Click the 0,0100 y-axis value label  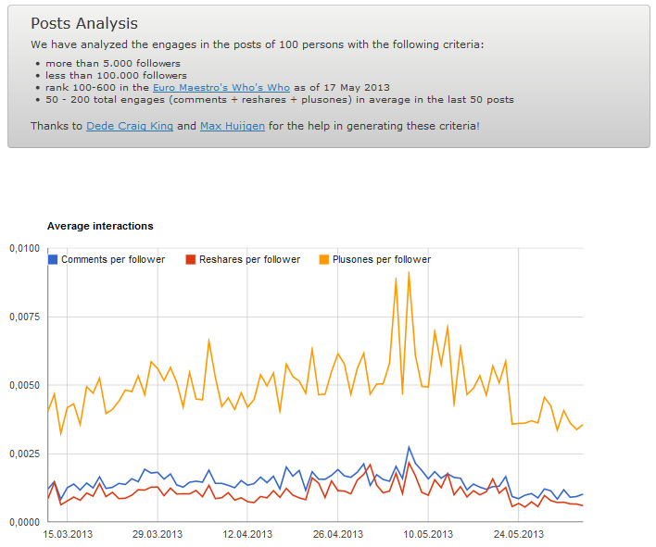point(25,249)
